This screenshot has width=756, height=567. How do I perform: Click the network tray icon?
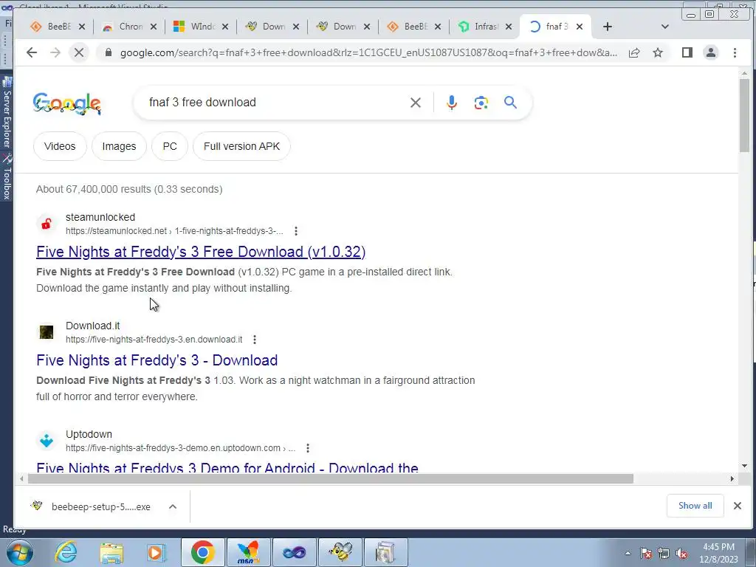pos(664,554)
